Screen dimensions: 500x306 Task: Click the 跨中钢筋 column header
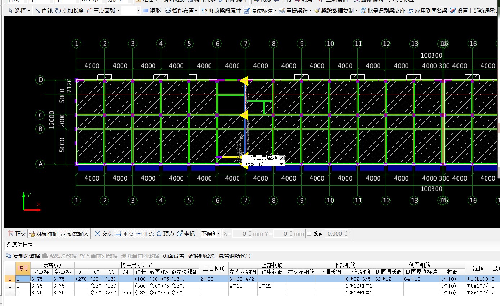(x=272, y=272)
